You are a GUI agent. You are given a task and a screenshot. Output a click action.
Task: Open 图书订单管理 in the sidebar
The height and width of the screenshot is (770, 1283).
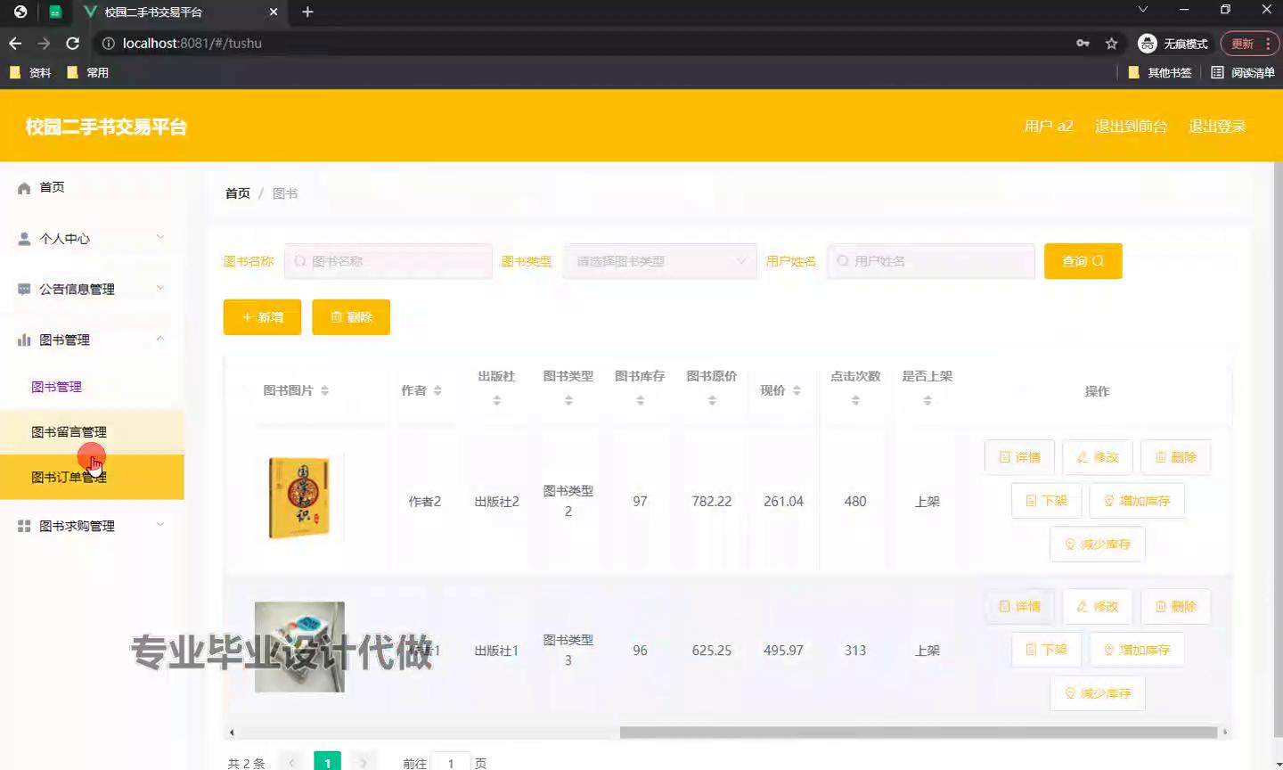click(x=69, y=477)
